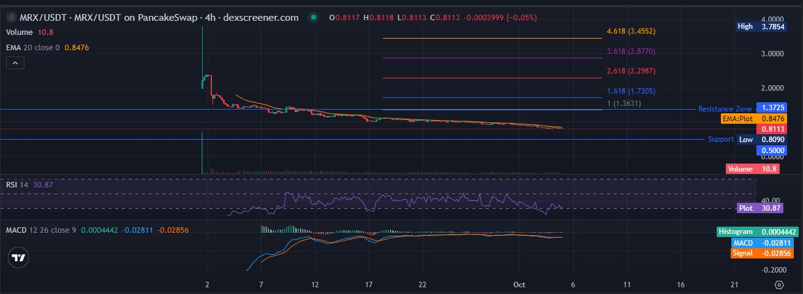Click the red Volume 10.8 axis tag
Viewport: 803px width, 294px height.
pyautogui.click(x=753, y=168)
